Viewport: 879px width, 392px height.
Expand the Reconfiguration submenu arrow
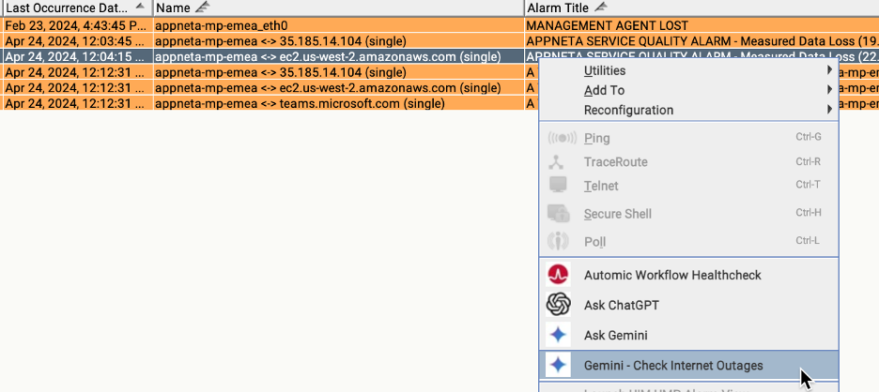pyautogui.click(x=828, y=110)
